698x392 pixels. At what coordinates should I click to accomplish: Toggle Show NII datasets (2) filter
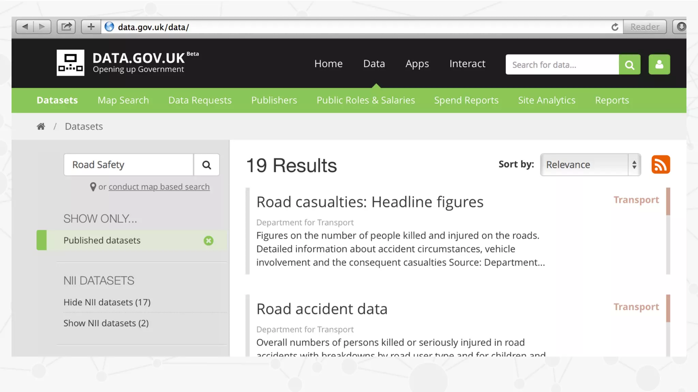(106, 323)
